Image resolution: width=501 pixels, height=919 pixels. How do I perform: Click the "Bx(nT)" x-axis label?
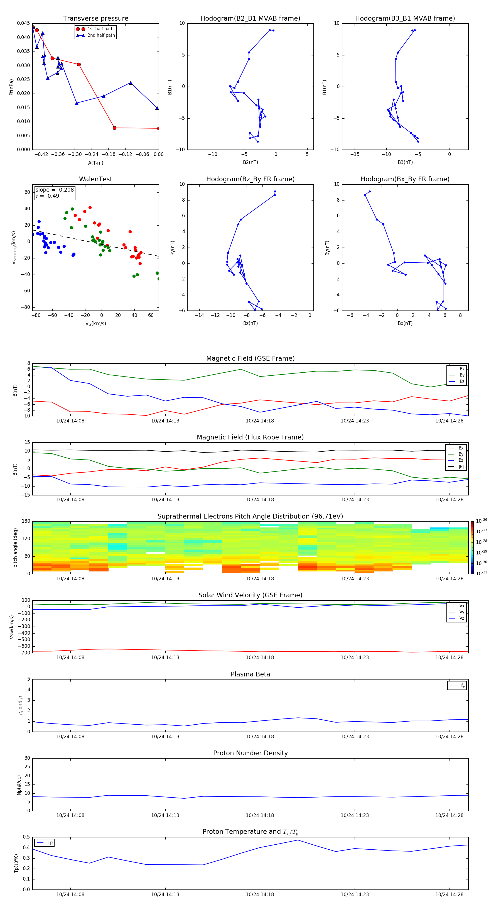pyautogui.click(x=405, y=323)
